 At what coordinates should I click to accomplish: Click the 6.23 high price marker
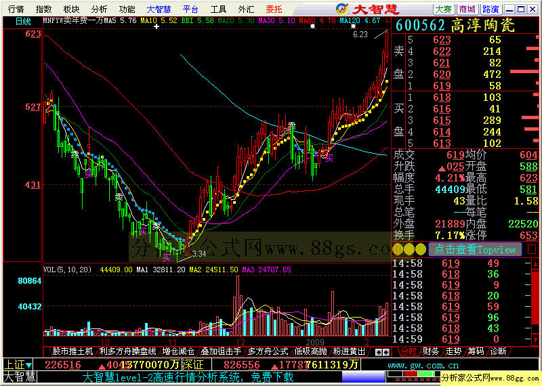[360, 35]
